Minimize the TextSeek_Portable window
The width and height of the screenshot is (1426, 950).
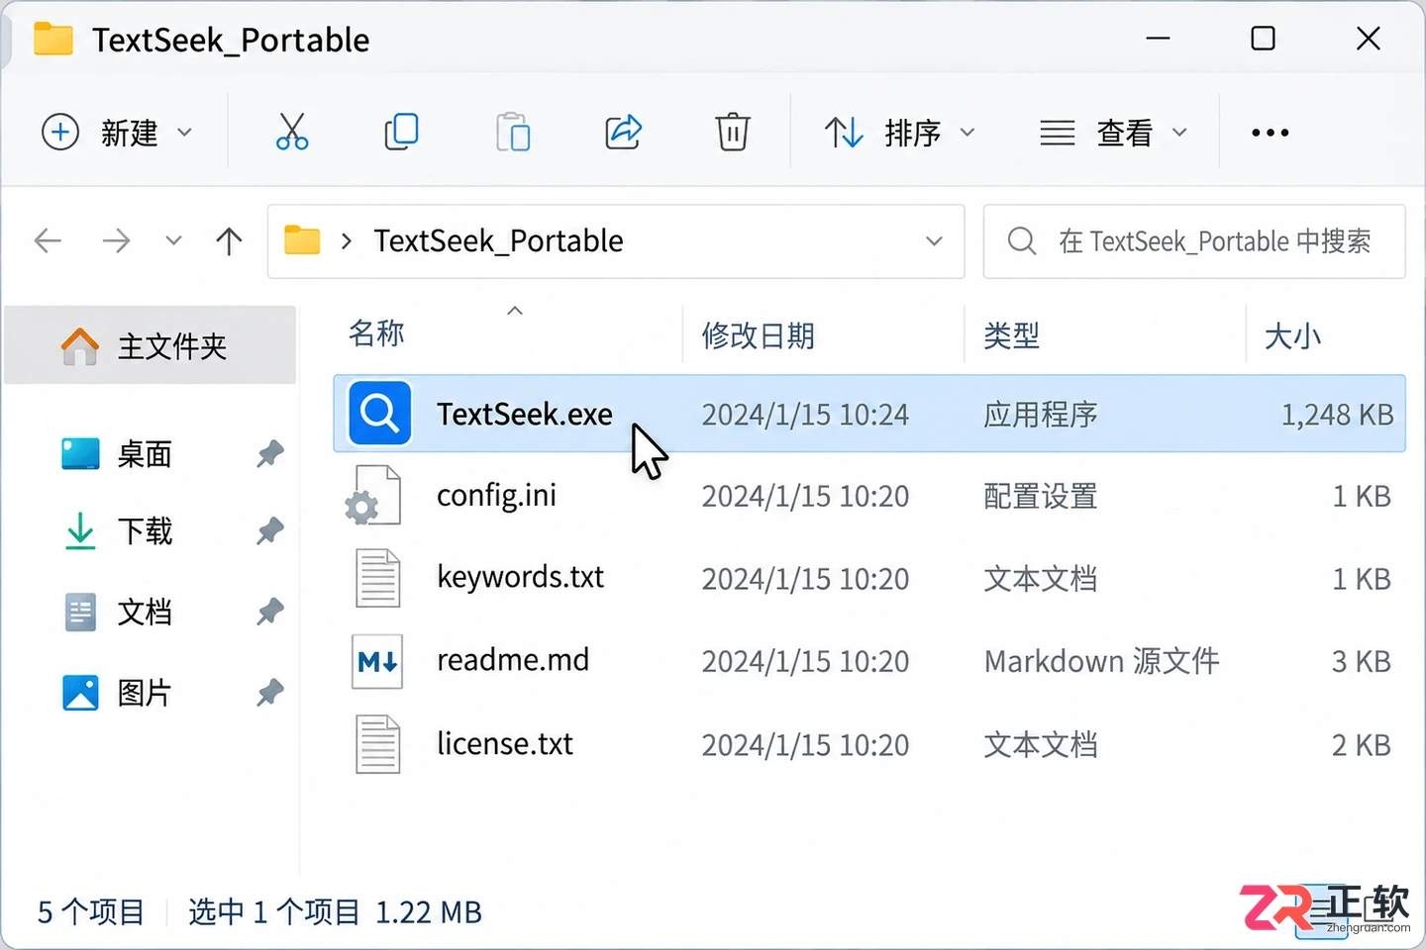[1158, 39]
